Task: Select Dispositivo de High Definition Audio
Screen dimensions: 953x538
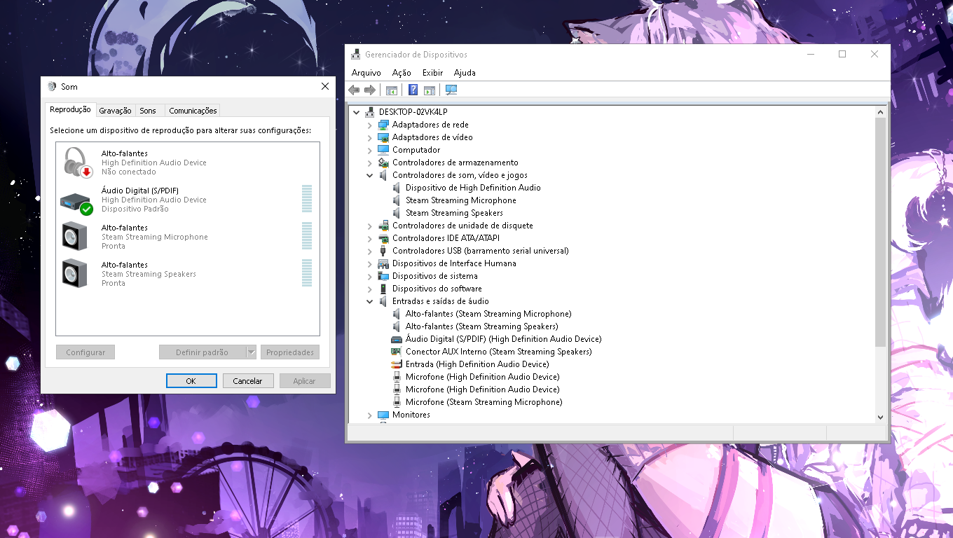Action: (473, 188)
